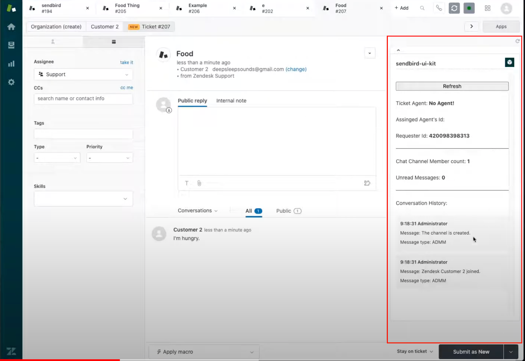The width and height of the screenshot is (525, 361).
Task: Switch to Example #206 tab
Action: pos(198,8)
